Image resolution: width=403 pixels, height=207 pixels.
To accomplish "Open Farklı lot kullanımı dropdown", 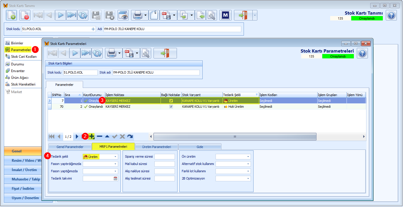I will pos(248,171).
